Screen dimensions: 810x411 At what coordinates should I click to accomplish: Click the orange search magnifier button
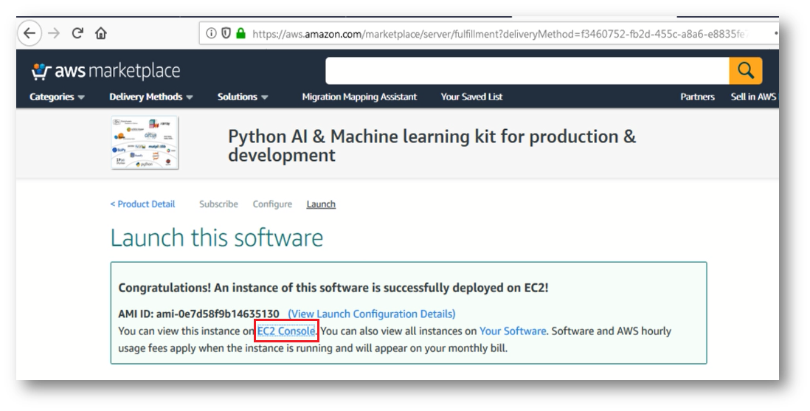tap(745, 71)
